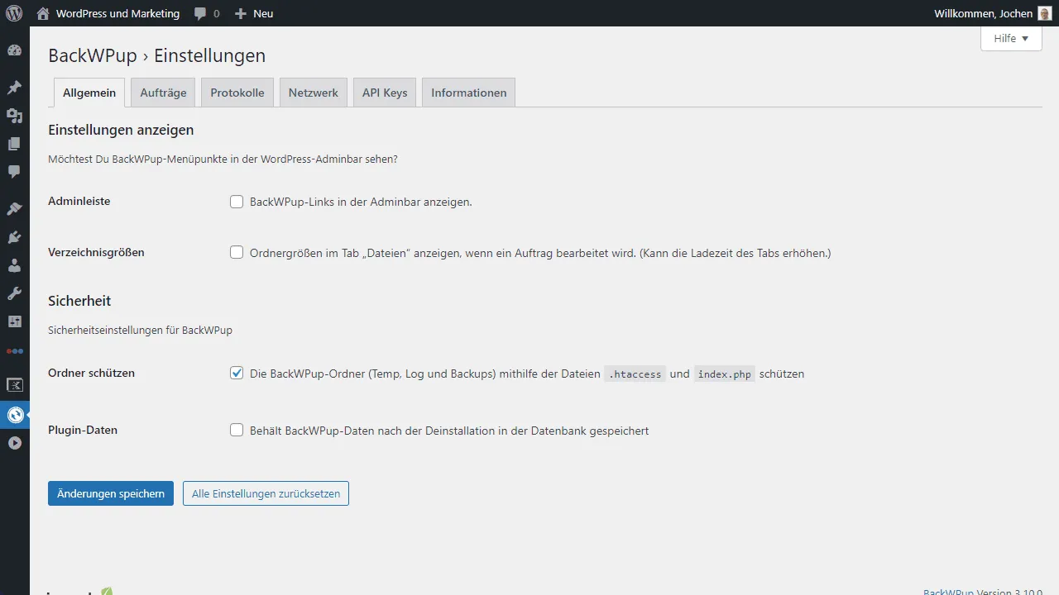The width and height of the screenshot is (1059, 595).
Task: Open Comments icon in sidebar
Action: coord(14,172)
